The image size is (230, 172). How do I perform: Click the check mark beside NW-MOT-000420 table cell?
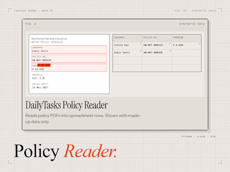pyautogui.click(x=170, y=51)
